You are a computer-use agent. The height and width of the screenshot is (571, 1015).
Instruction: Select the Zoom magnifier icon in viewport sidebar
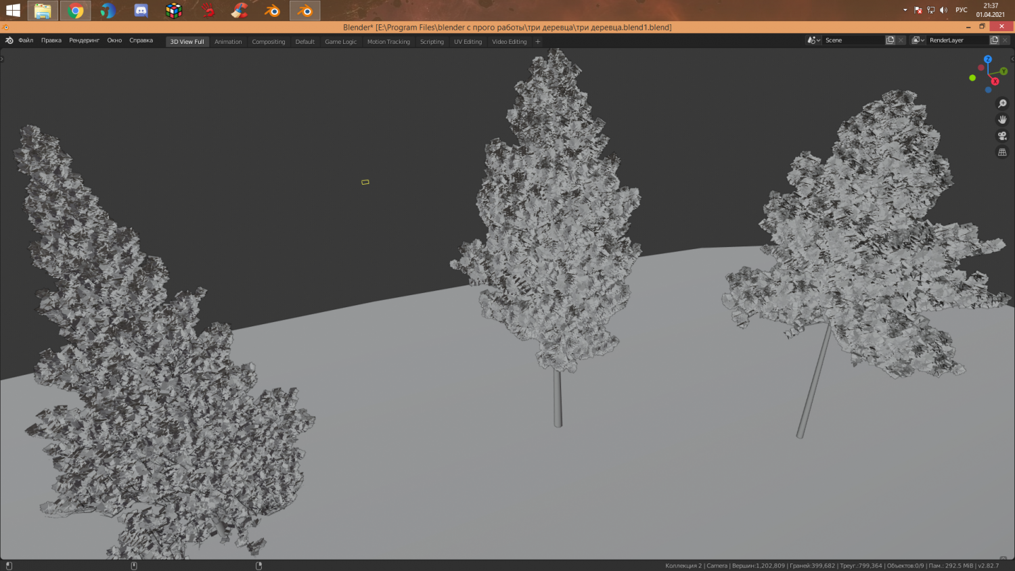[1002, 103]
